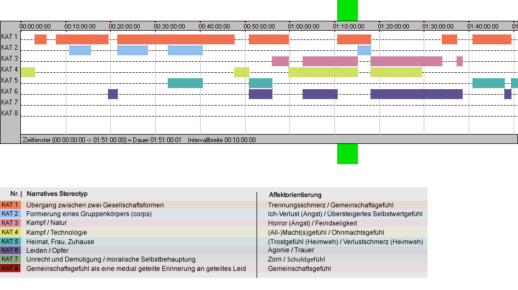Select legend text Heimat, Frau, Zuhause
Image resolution: width=518 pixels, height=290 pixels.
click(x=60, y=241)
